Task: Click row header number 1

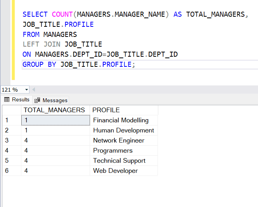Action: click(x=12, y=120)
